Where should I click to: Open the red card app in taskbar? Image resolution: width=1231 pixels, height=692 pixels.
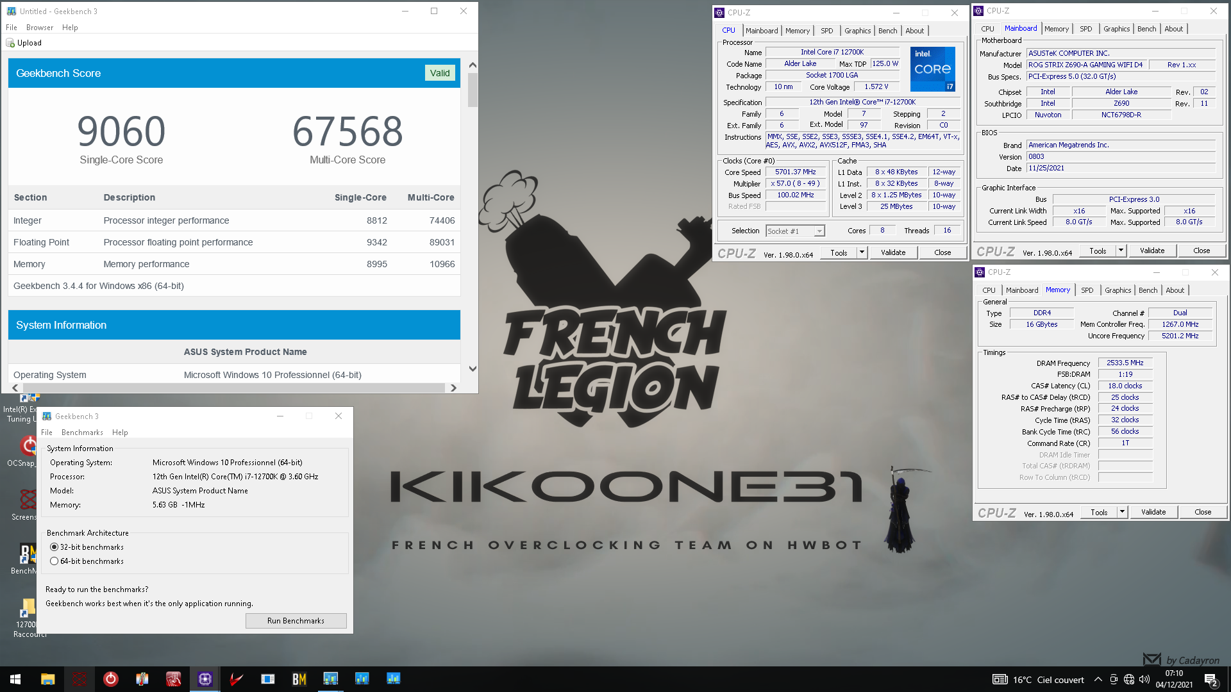click(x=173, y=679)
